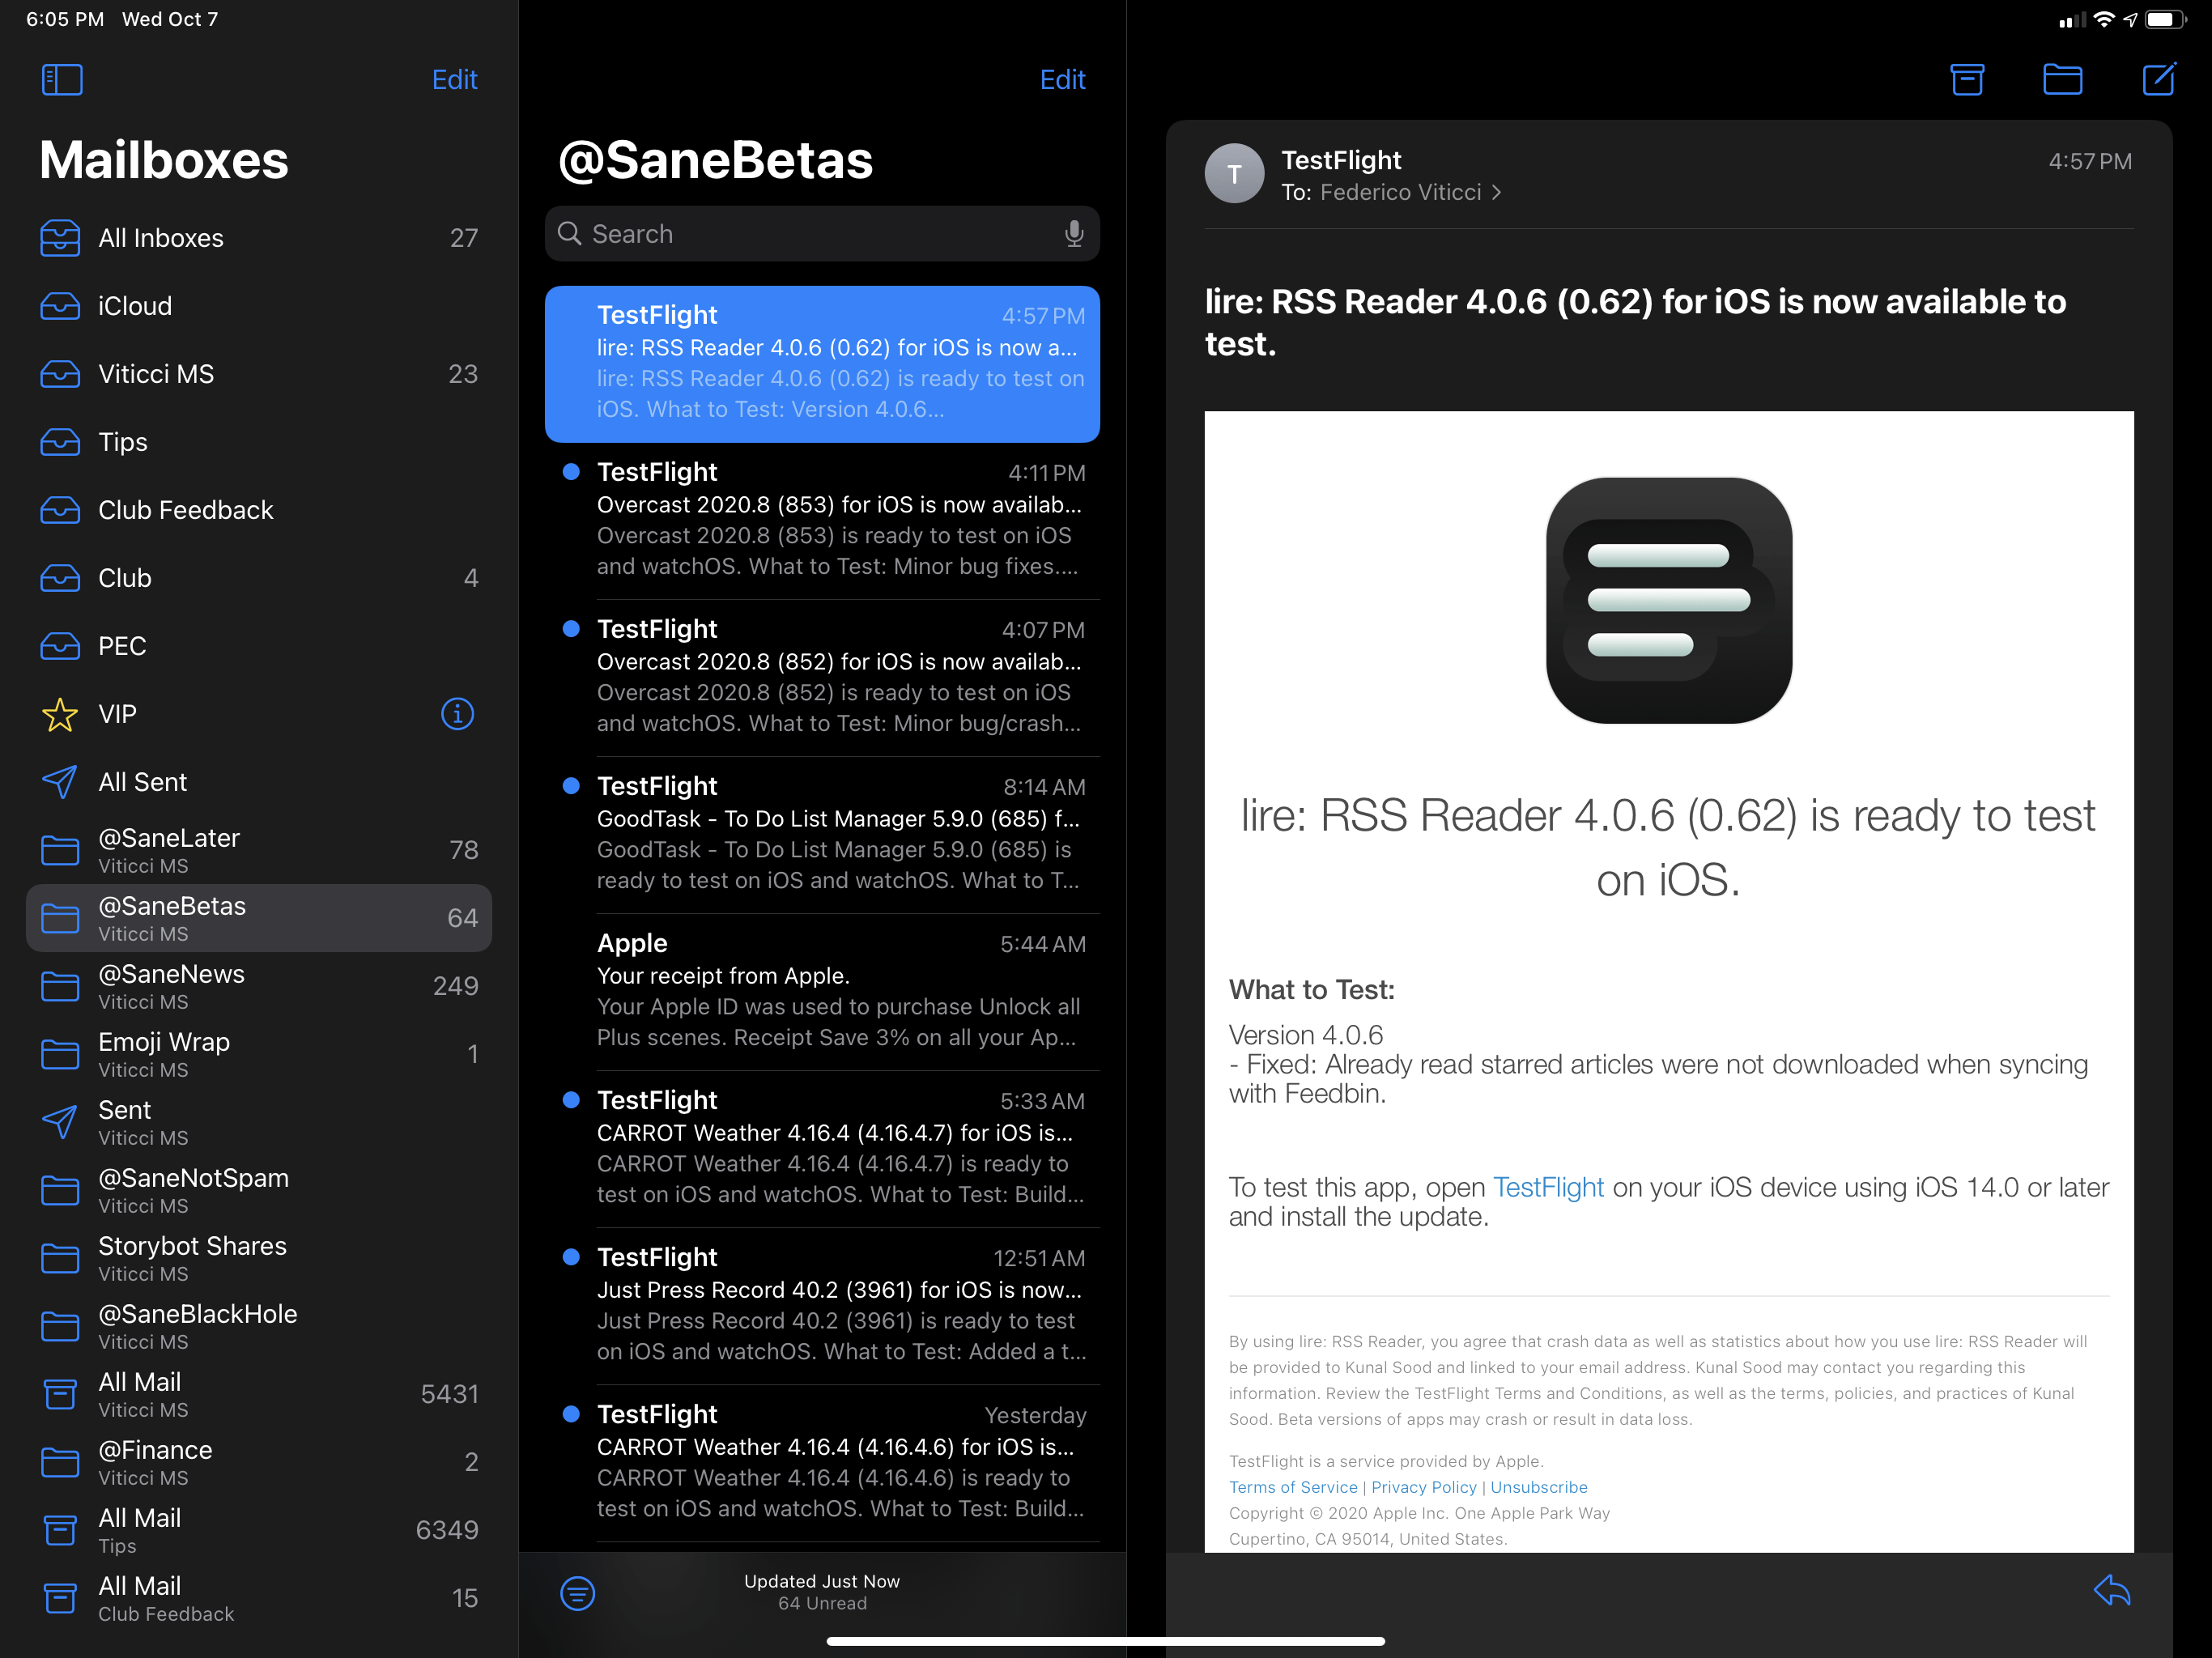This screenshot has width=2212, height=1658.
Task: Tap the @SaneLater folder icon
Action: click(x=60, y=850)
